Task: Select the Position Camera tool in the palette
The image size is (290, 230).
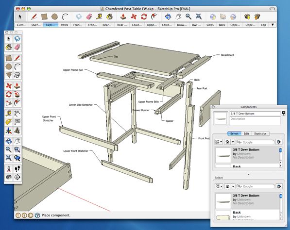Action: click(9, 169)
